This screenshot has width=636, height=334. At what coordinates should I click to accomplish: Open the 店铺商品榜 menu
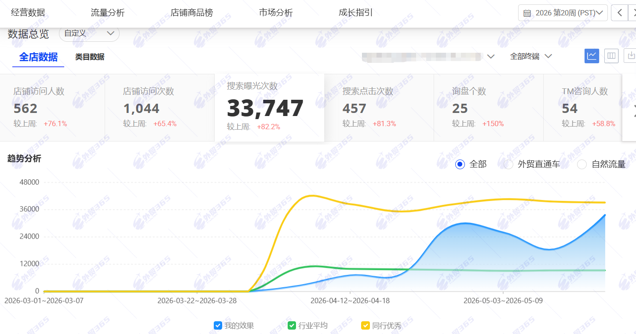(192, 13)
